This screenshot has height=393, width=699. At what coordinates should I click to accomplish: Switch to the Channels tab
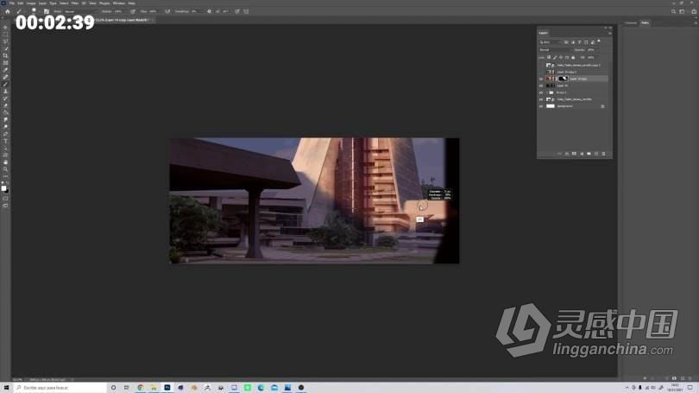pyautogui.click(x=631, y=22)
